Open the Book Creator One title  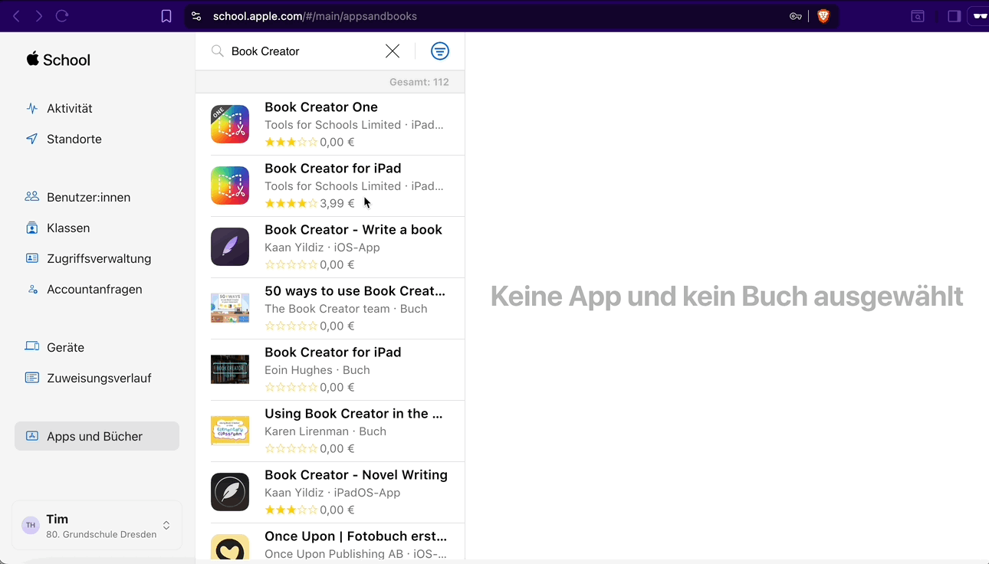[x=321, y=107]
